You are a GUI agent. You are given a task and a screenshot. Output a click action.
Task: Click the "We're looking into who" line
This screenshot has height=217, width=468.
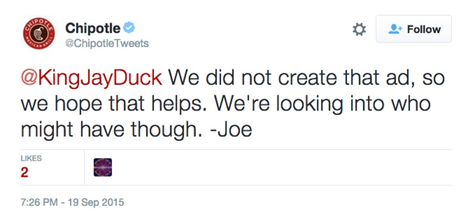pyautogui.click(x=322, y=105)
